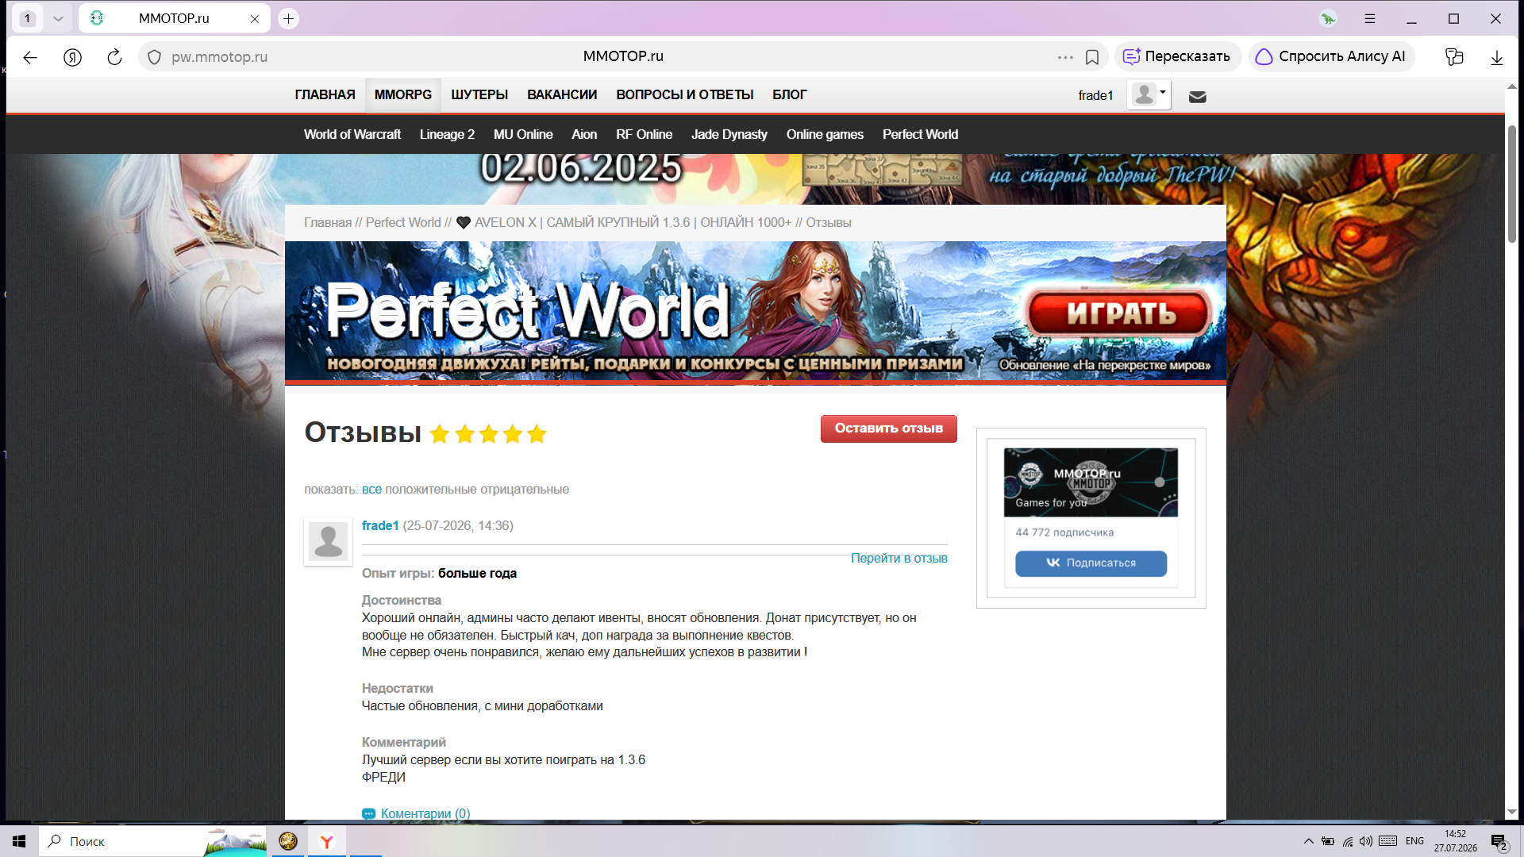Filter reviews by все
Screen dimensions: 1524x857
371,490
